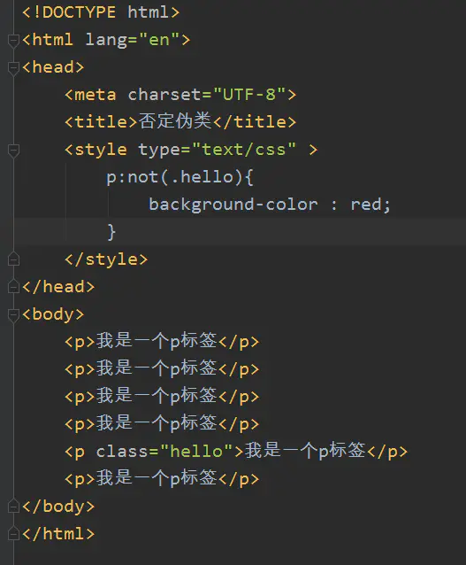The image size is (466, 565).
Task: Click the class="hello" attribute value
Action: point(196,451)
